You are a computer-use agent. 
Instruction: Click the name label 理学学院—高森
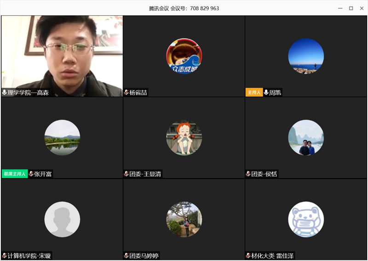[x=28, y=93]
